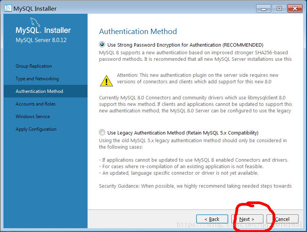
Task: Click the yellow warning triangle icon
Action: tap(106, 81)
